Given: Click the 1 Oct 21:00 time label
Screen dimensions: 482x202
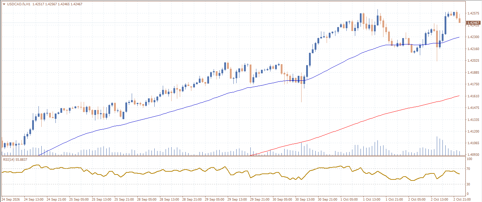Looking at the screenshot, I should [x=395, y=200].
